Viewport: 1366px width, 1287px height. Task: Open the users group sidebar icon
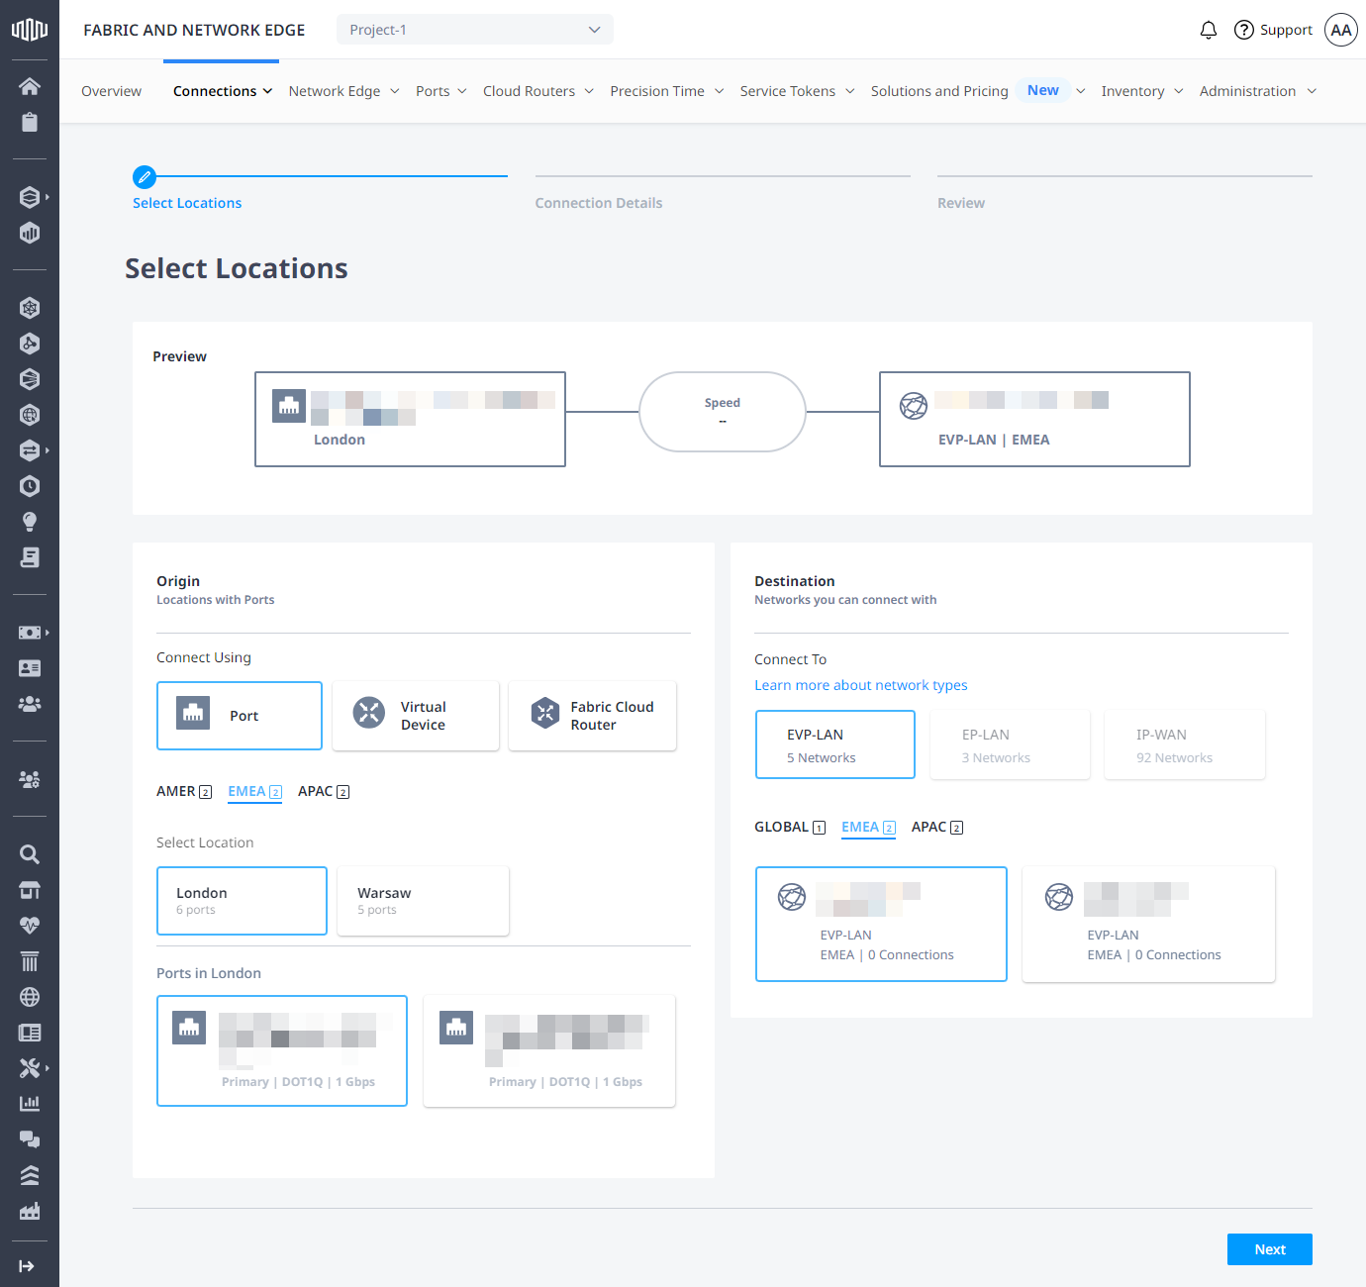[30, 704]
